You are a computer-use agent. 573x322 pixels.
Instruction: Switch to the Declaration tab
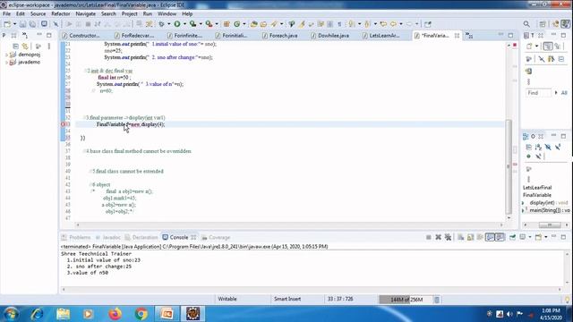[x=141, y=237]
